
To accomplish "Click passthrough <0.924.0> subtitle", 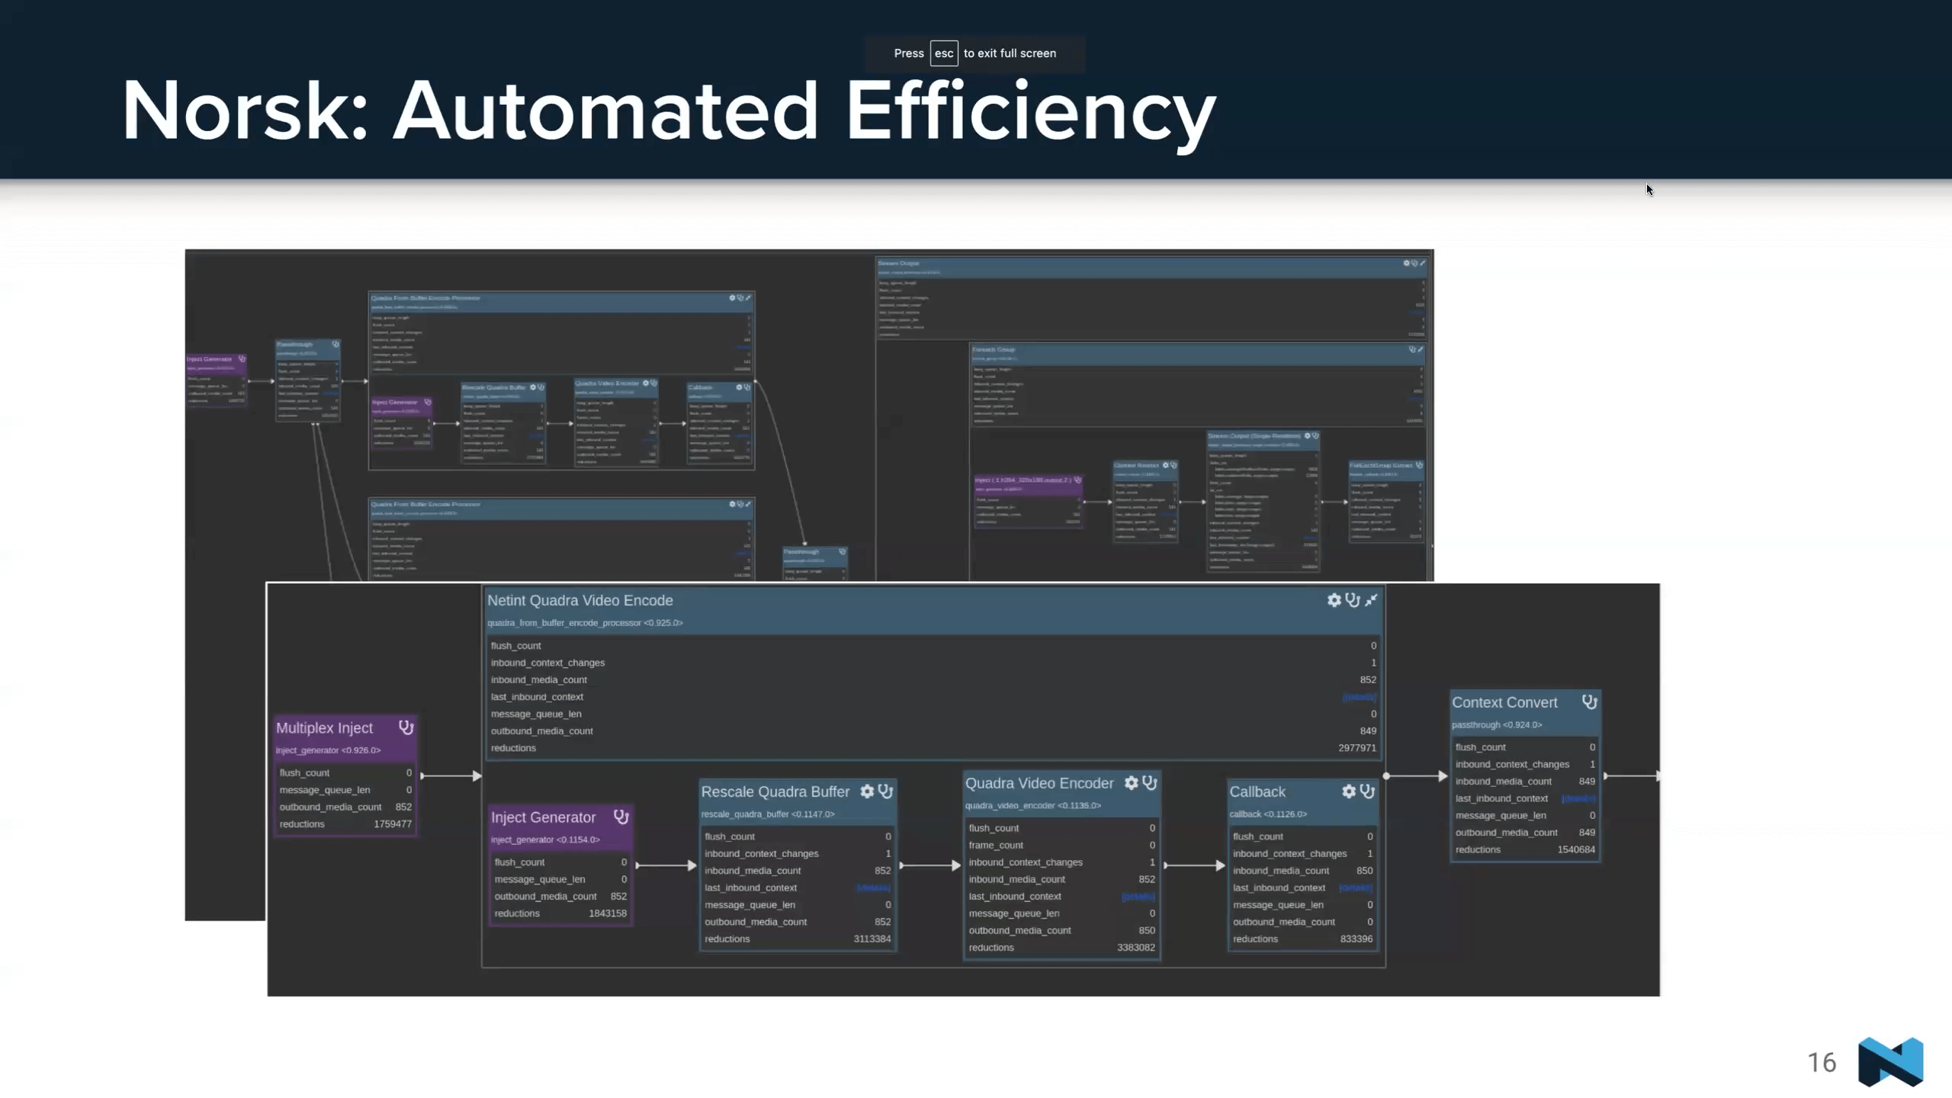I will click(x=1497, y=725).
